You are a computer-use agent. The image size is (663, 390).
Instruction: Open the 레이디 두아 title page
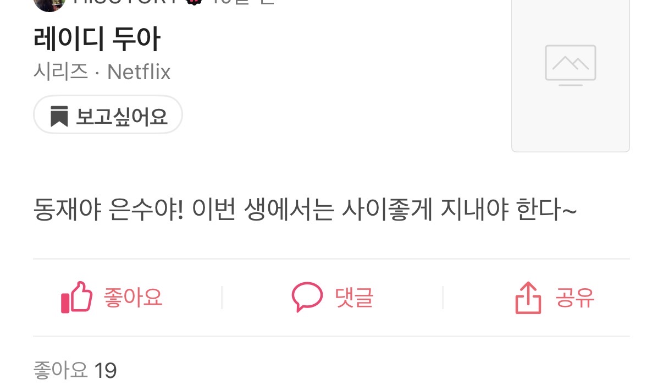97,40
